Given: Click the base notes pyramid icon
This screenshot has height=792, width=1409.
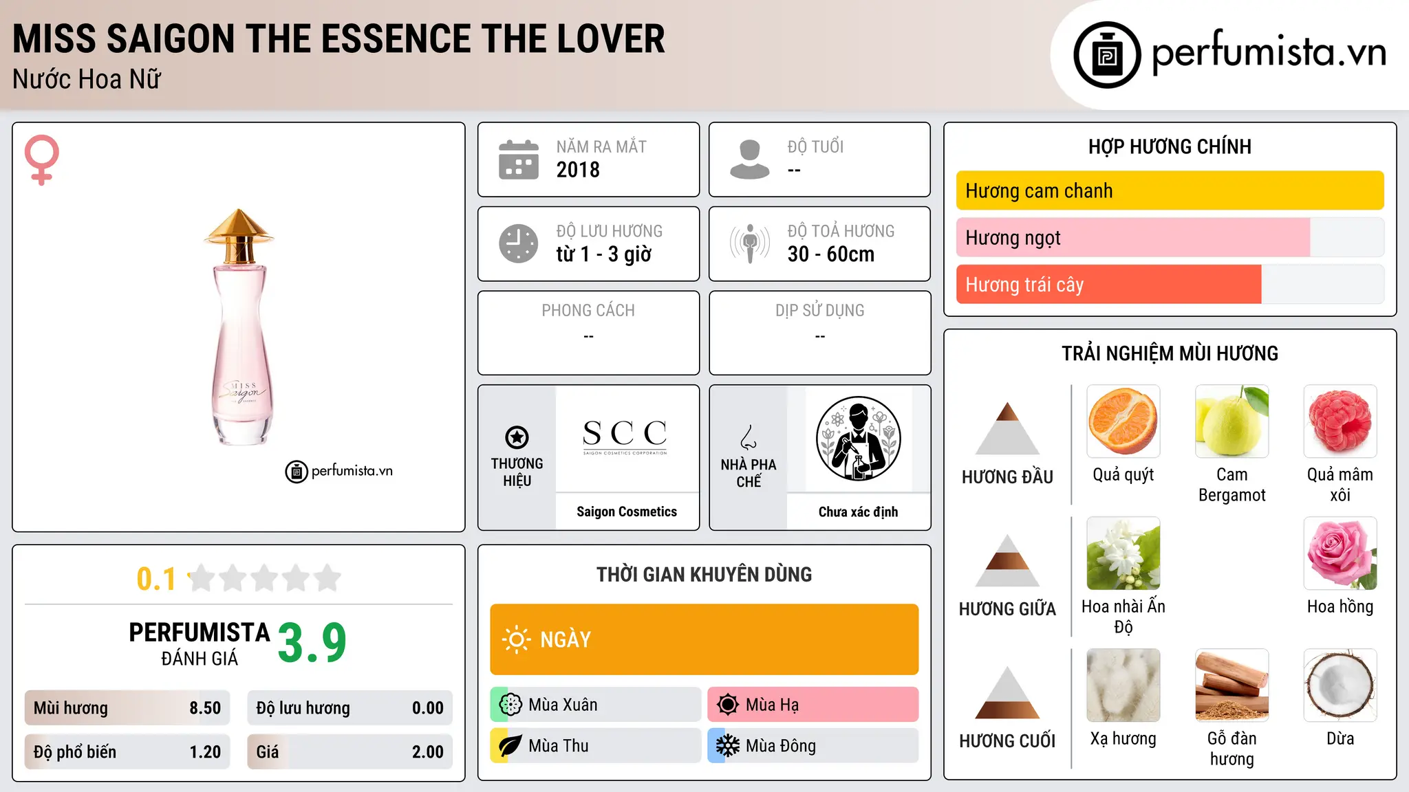Looking at the screenshot, I should (x=1007, y=692).
